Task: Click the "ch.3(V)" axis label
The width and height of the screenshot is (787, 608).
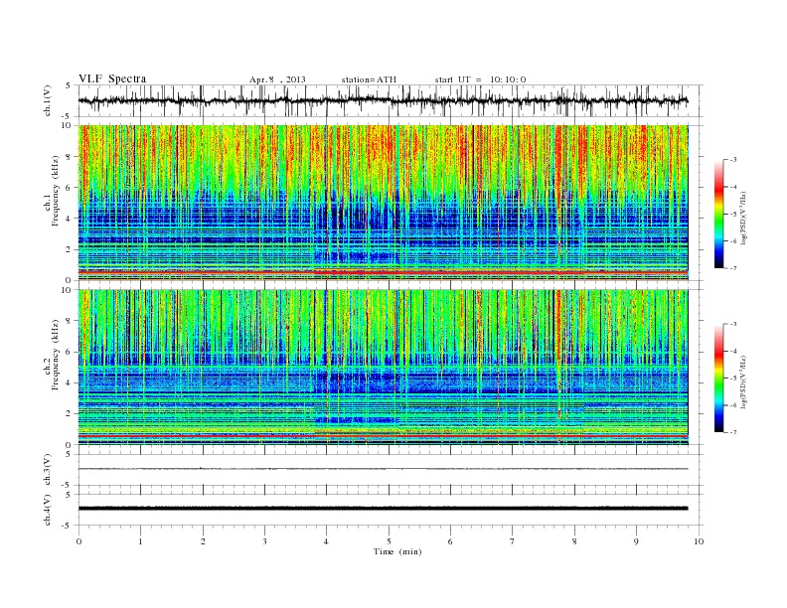Action: click(47, 469)
